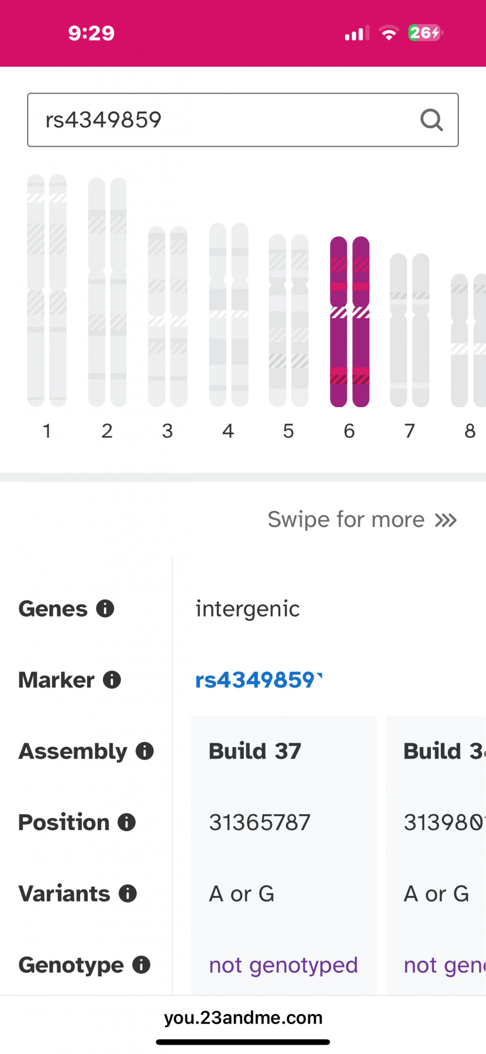The height and width of the screenshot is (1054, 486).
Task: Open the Assembly info icon
Action: (145, 751)
